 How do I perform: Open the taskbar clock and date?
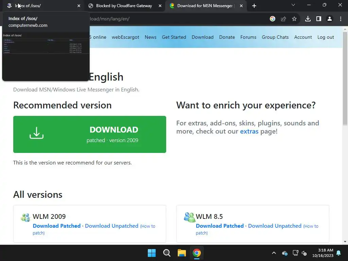click(x=323, y=253)
